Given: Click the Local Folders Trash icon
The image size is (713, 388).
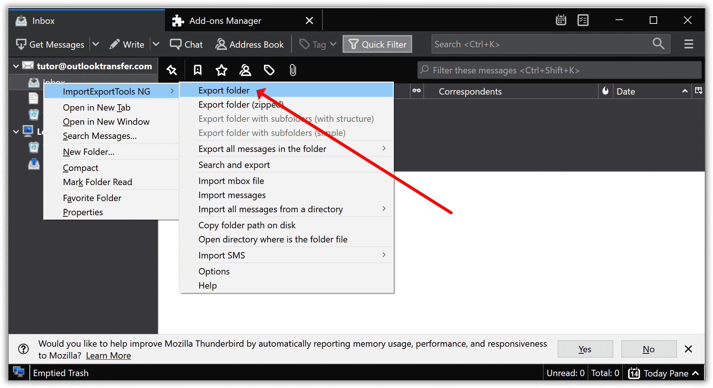Looking at the screenshot, I should pos(34,147).
